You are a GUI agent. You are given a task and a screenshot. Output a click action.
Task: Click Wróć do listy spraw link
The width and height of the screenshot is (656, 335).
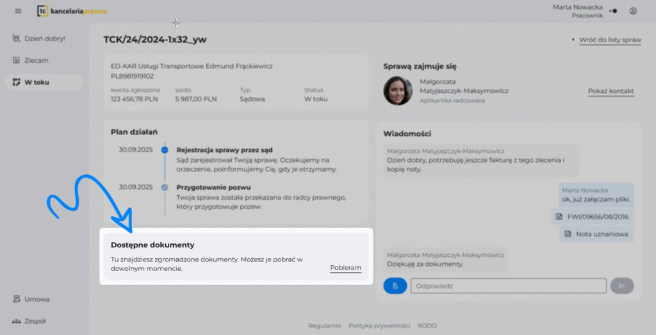pyautogui.click(x=609, y=40)
